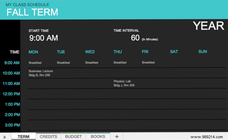Screen dimensions: 228x140
Task: Click the sheet tab scroll arrow
Action: click(5, 137)
